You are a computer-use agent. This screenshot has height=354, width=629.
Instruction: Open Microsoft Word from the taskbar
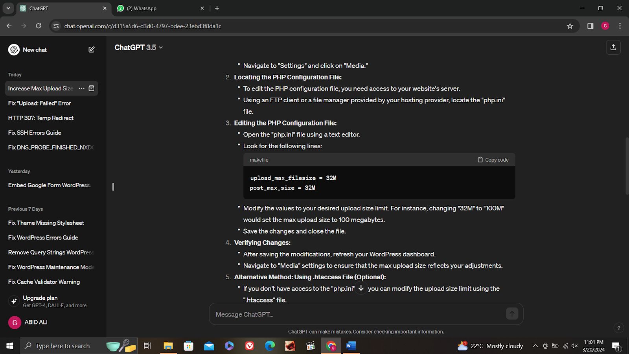[x=351, y=346]
